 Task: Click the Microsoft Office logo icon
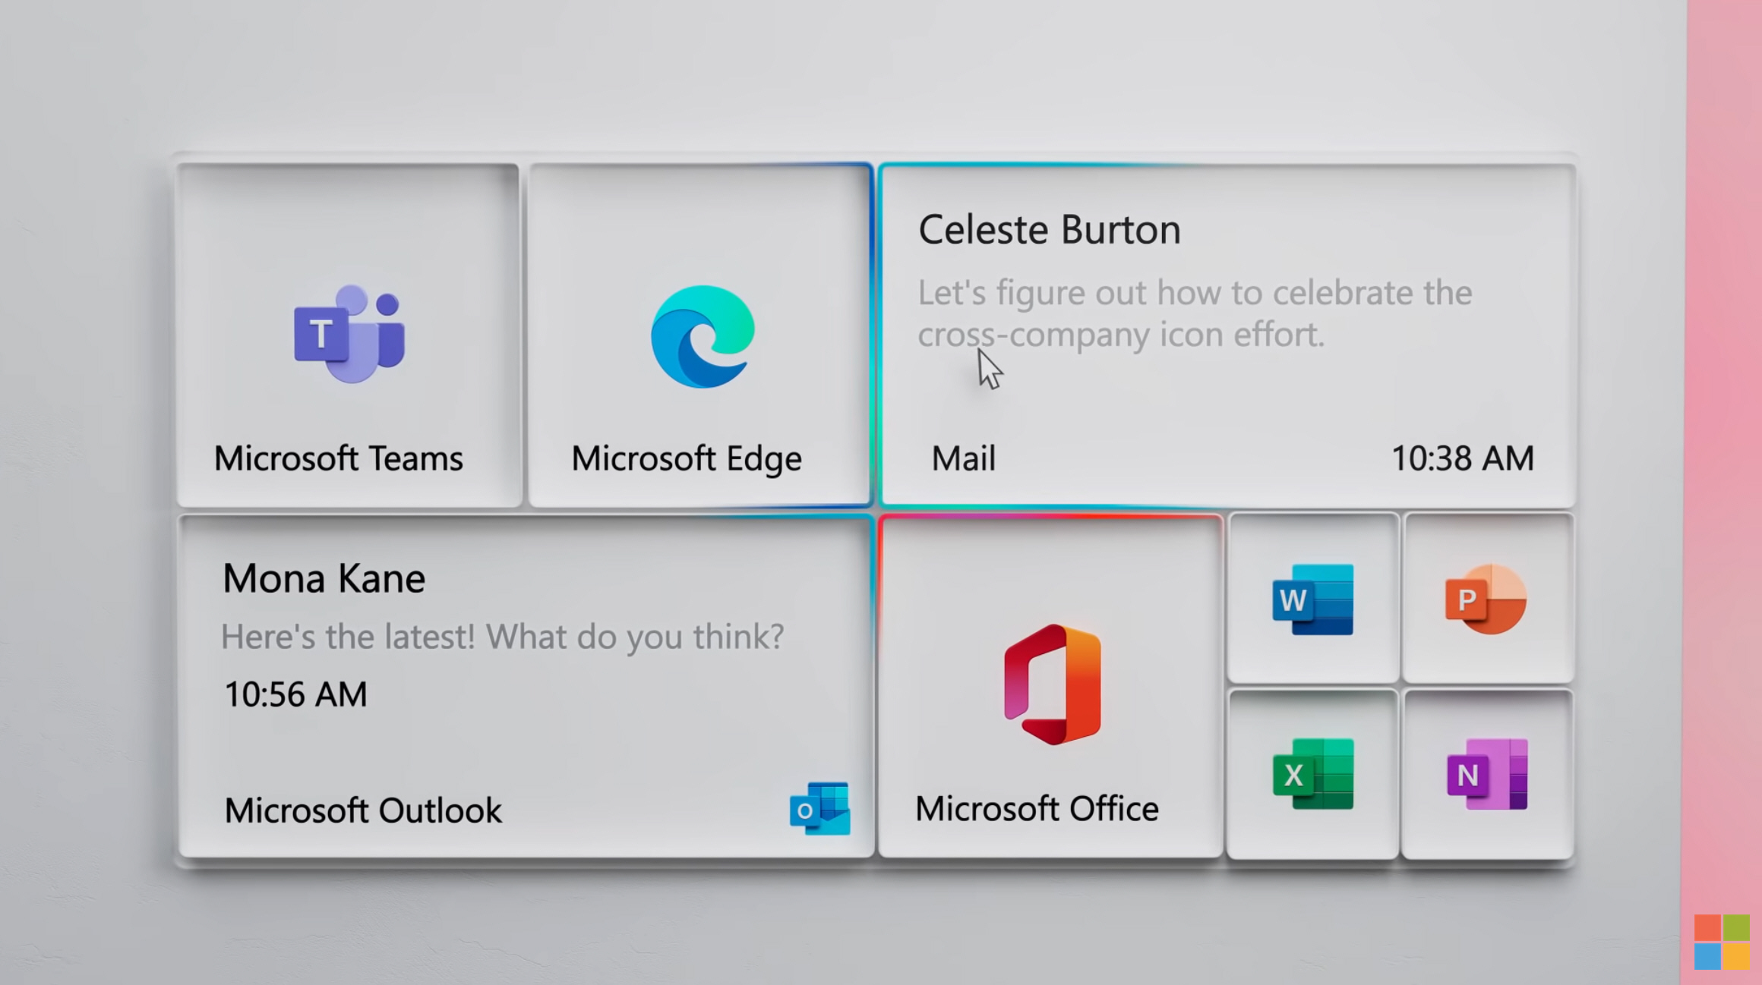pyautogui.click(x=1052, y=684)
